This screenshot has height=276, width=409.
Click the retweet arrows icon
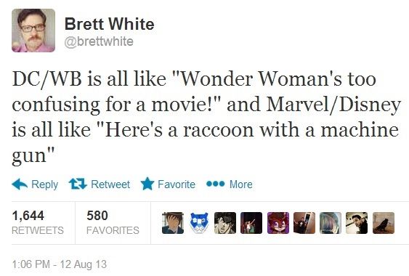[x=78, y=184]
